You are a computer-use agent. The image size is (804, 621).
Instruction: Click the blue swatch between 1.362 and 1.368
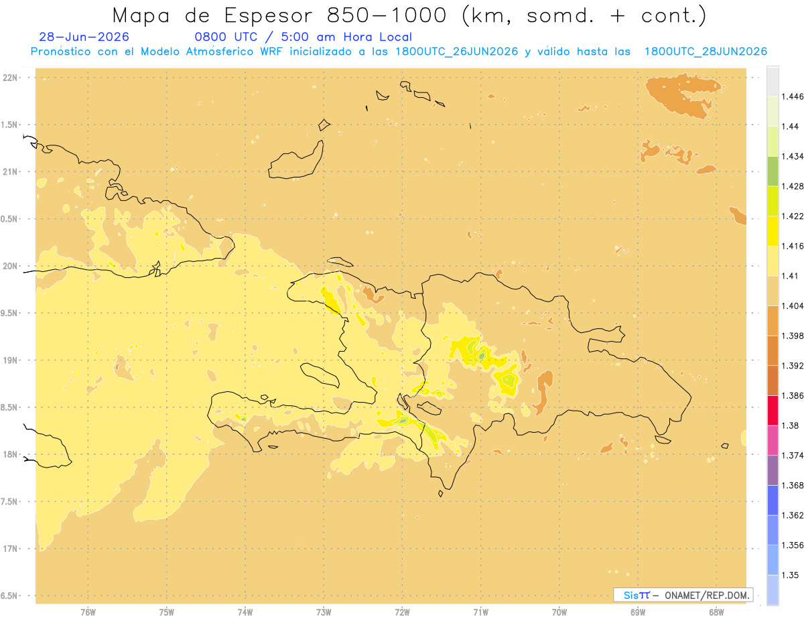tap(773, 500)
